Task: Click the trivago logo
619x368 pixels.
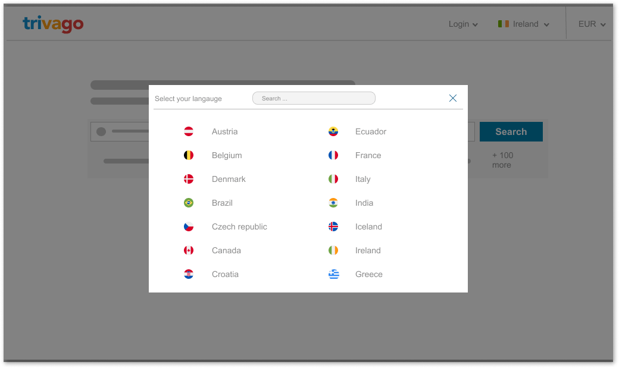Action: tap(53, 24)
